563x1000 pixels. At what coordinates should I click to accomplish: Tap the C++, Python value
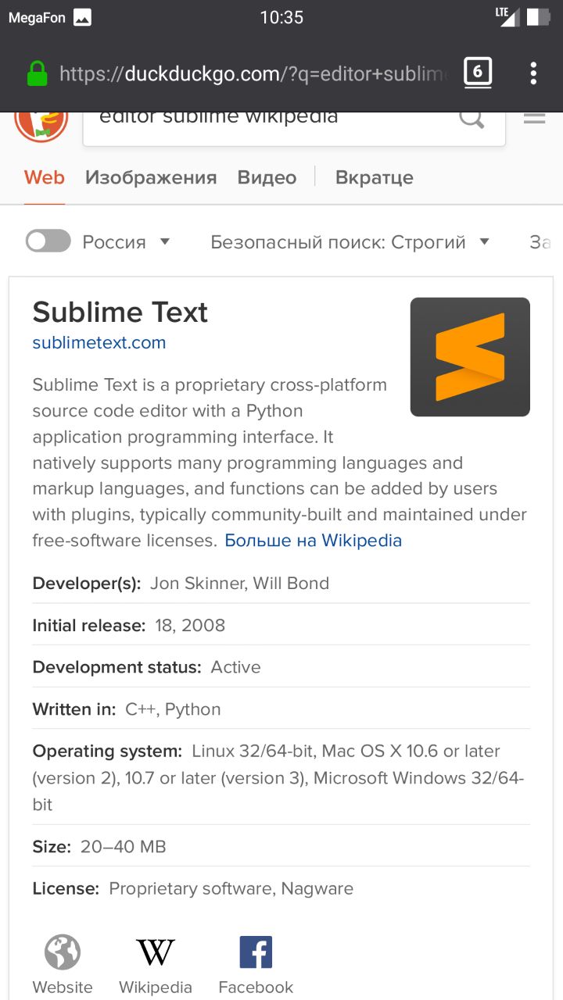click(173, 709)
